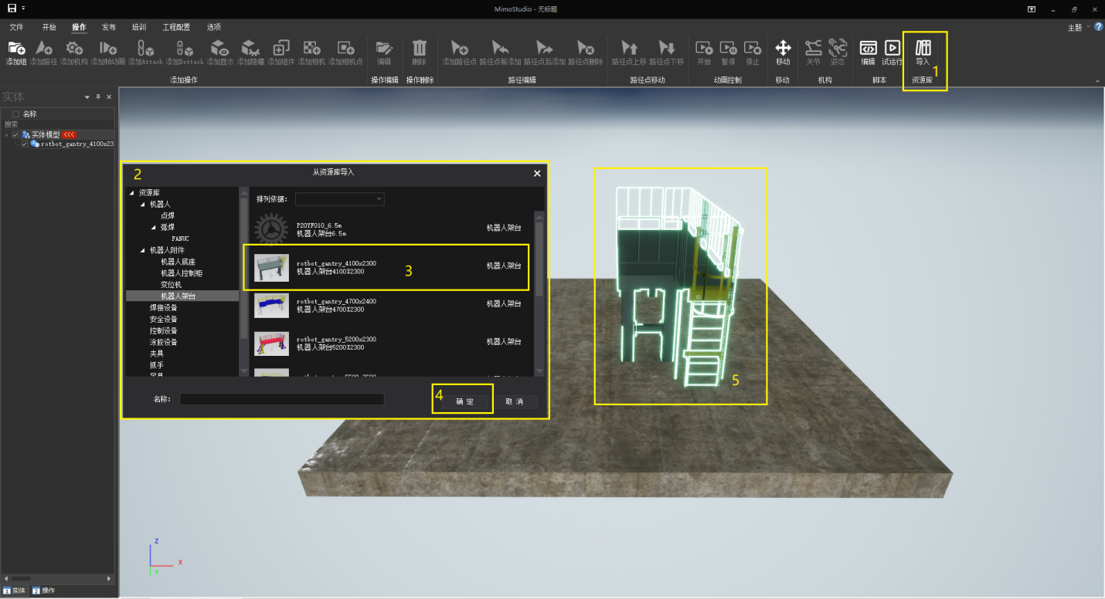The image size is (1105, 599).
Task: Toggle the 实体模型 checkbox
Action: tap(15, 134)
